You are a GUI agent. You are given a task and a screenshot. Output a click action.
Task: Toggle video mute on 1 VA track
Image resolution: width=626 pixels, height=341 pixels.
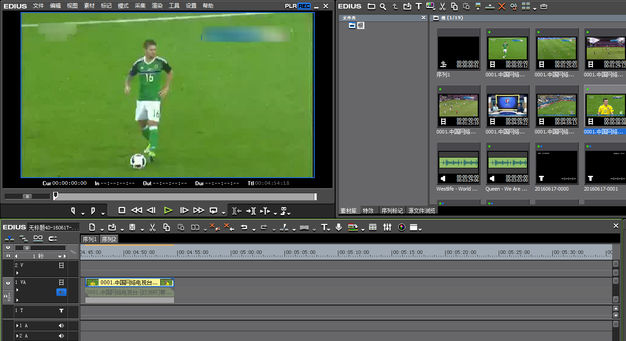pyautogui.click(x=62, y=282)
